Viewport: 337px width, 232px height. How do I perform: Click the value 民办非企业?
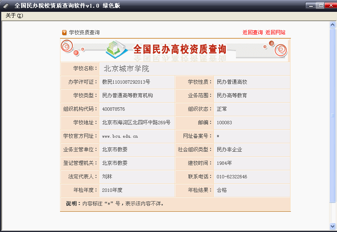tap(229, 150)
